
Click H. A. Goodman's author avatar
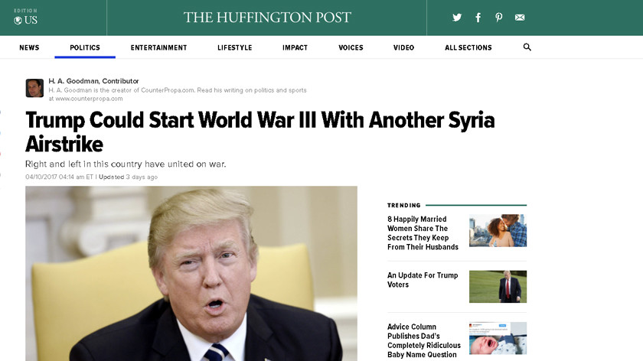coord(34,88)
